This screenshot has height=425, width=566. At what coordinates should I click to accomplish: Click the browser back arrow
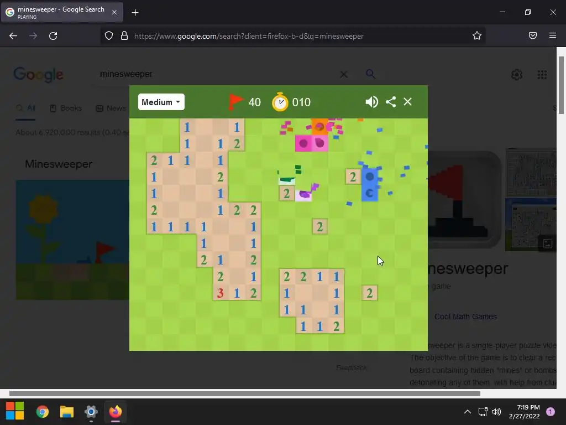point(13,36)
